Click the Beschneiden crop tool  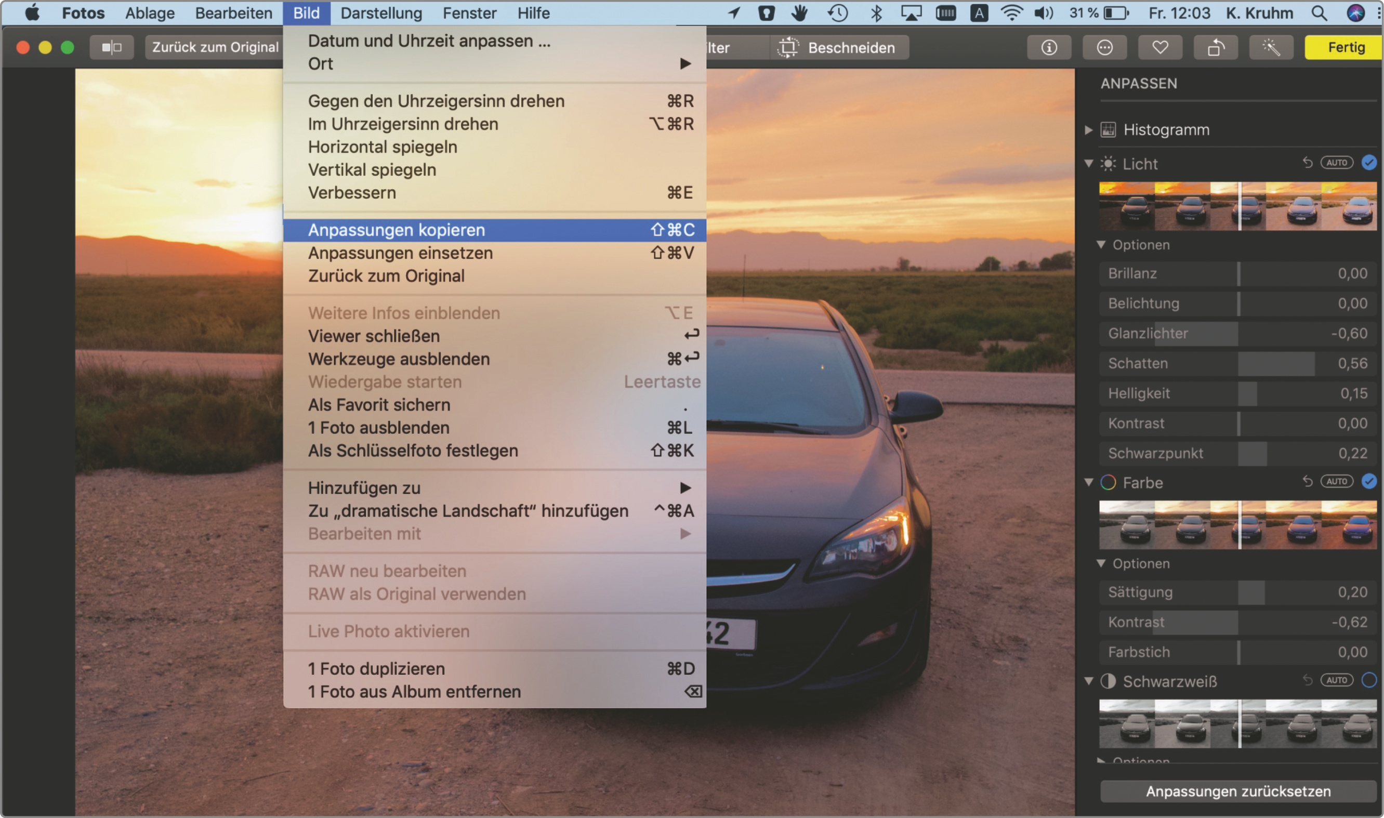838,48
